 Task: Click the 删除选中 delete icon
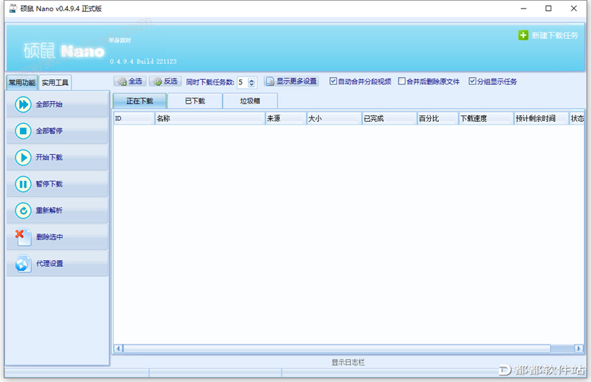pos(23,237)
